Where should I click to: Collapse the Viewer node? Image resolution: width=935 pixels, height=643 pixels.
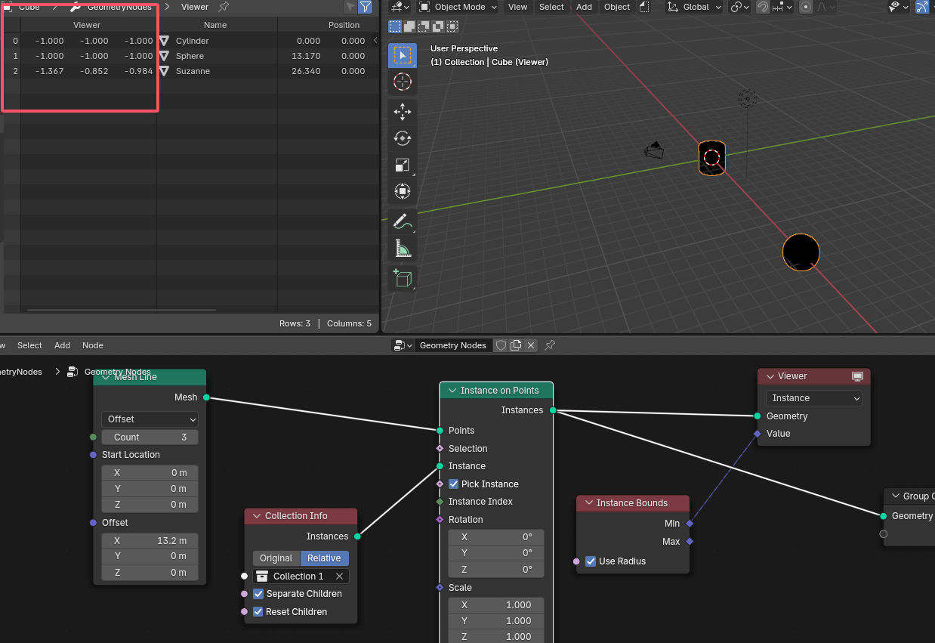pos(770,376)
